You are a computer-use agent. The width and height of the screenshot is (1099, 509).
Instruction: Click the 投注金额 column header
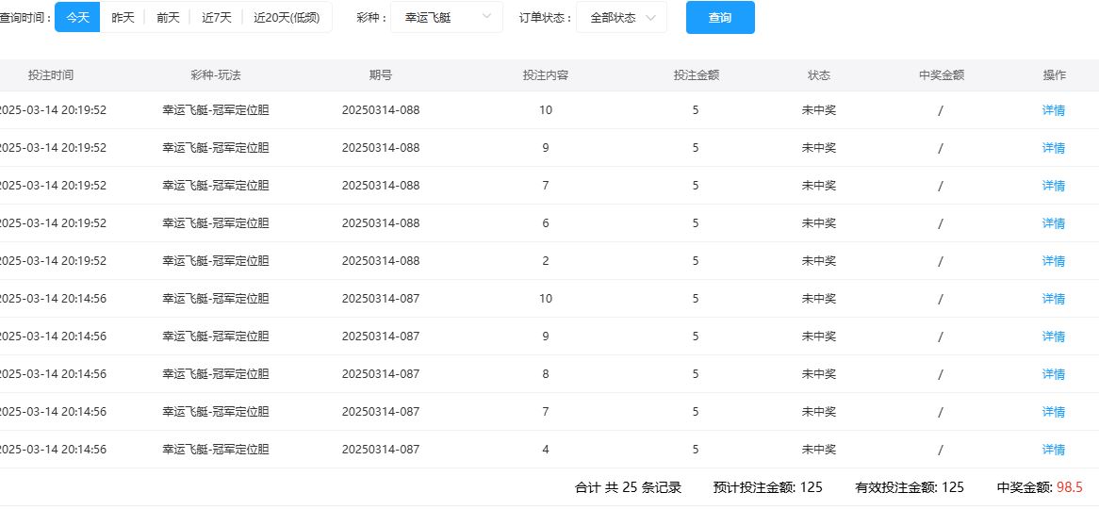[696, 75]
